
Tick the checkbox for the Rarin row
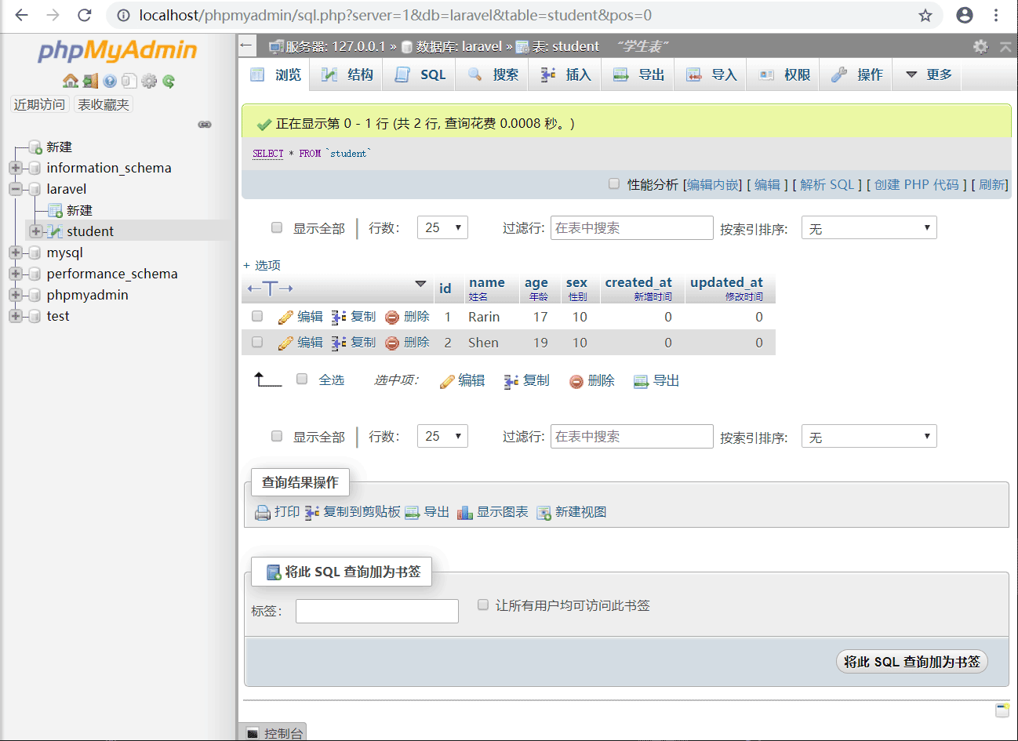(x=257, y=317)
